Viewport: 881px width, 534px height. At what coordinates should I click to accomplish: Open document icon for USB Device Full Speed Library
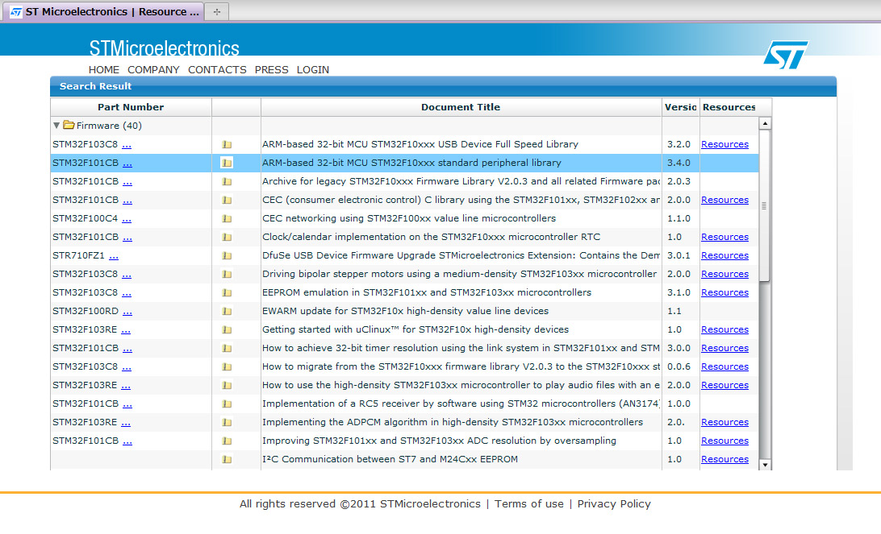(x=227, y=145)
